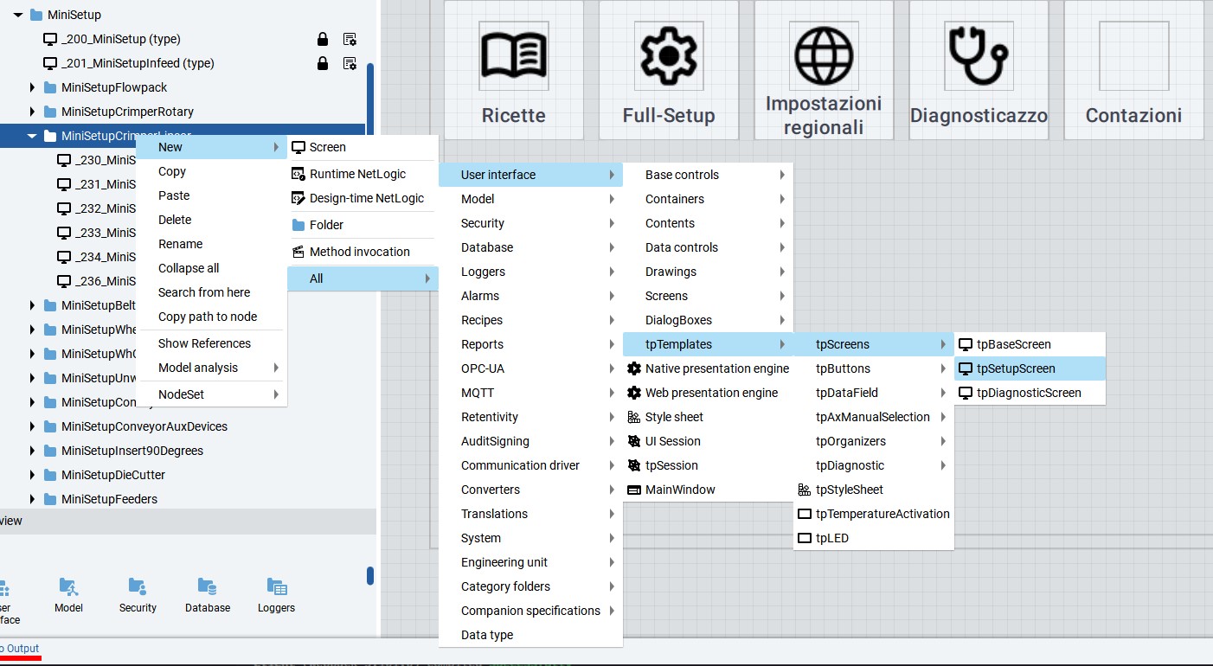
Task: Open the Database folder icon
Action: [x=207, y=587]
